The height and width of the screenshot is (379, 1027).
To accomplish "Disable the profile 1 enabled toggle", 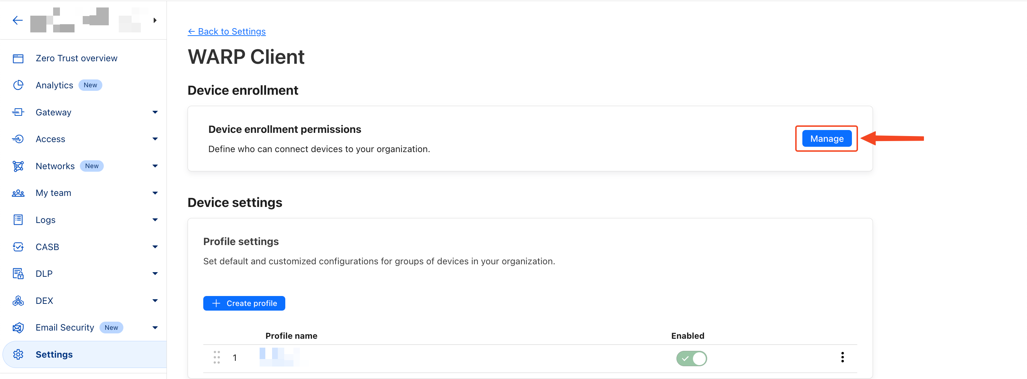I will point(691,358).
